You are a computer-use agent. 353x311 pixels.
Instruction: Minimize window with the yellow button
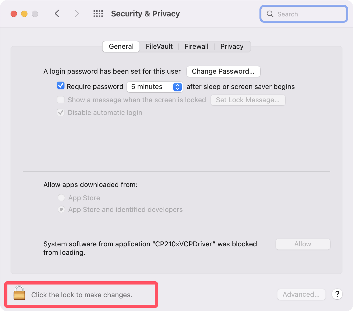coord(24,14)
